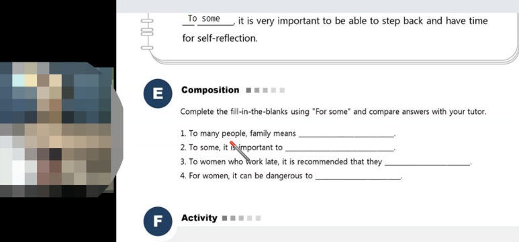Viewport: 519px width, 242px height.
Task: Click the instruction line mentioning 'For some'
Action: pyautogui.click(x=333, y=112)
